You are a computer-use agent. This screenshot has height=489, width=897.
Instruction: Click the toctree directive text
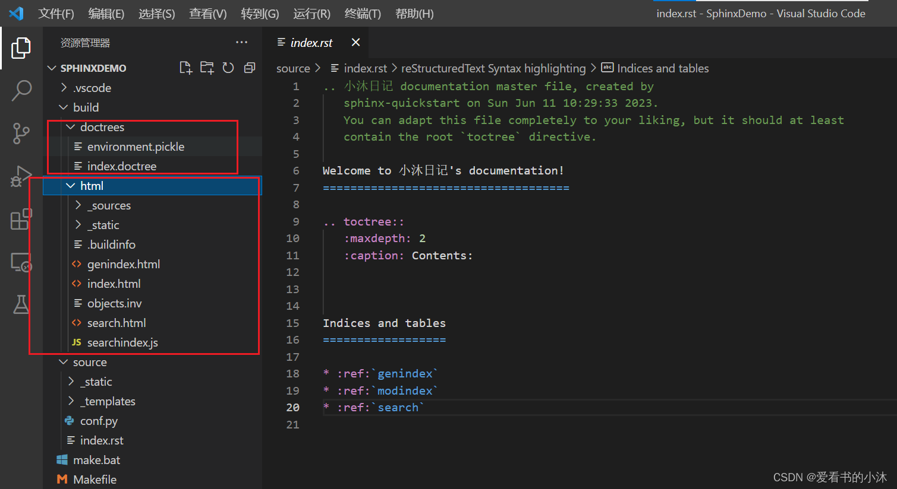374,221
